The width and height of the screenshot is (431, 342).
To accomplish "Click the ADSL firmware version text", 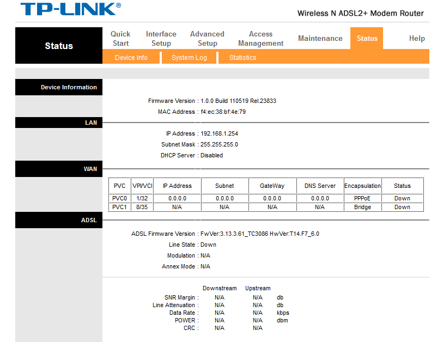I will (x=259, y=234).
